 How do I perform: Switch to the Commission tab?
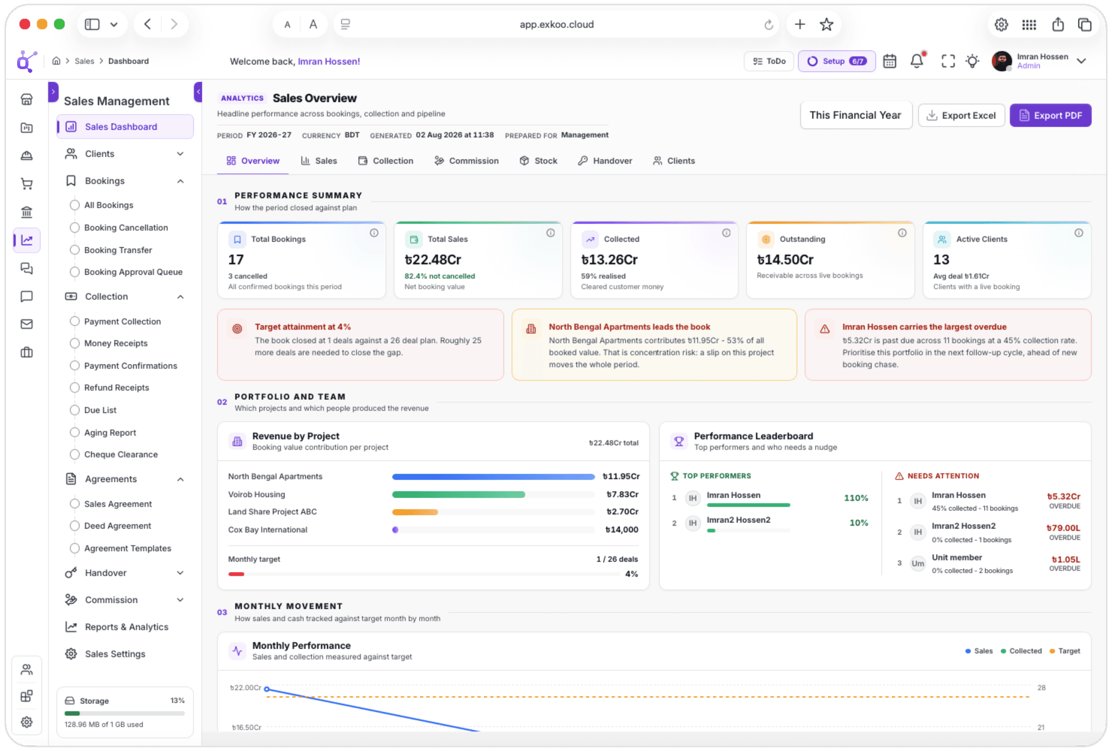pyautogui.click(x=466, y=161)
